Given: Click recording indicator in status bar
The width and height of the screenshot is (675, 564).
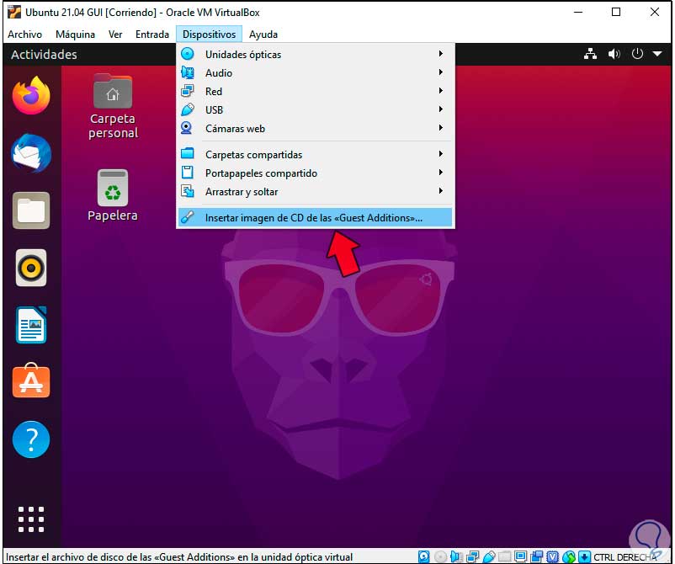Looking at the screenshot, I should (x=537, y=556).
